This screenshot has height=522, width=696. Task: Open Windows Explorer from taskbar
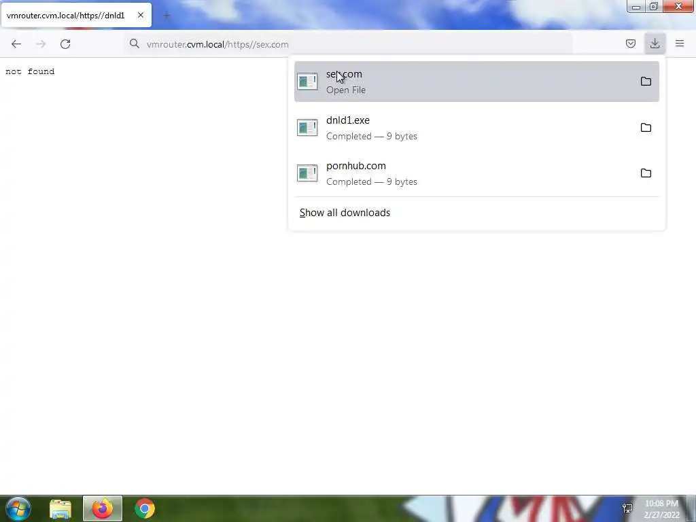[x=60, y=508]
